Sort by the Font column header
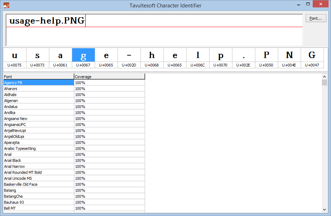Viewport: 331px width, 216px height. click(x=39, y=77)
